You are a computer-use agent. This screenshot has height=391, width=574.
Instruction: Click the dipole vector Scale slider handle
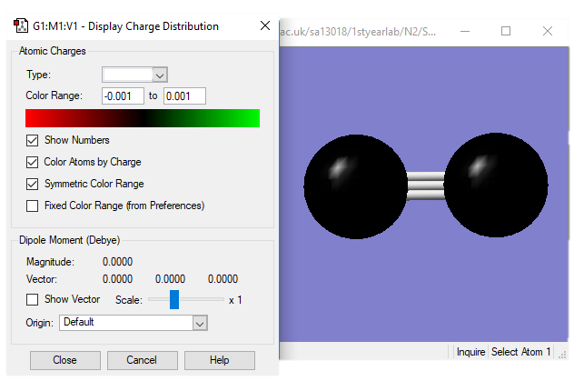[x=174, y=299]
